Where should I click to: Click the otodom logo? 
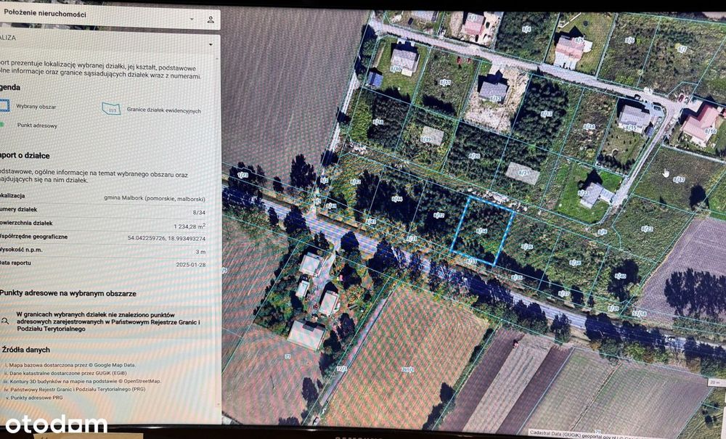point(56,424)
